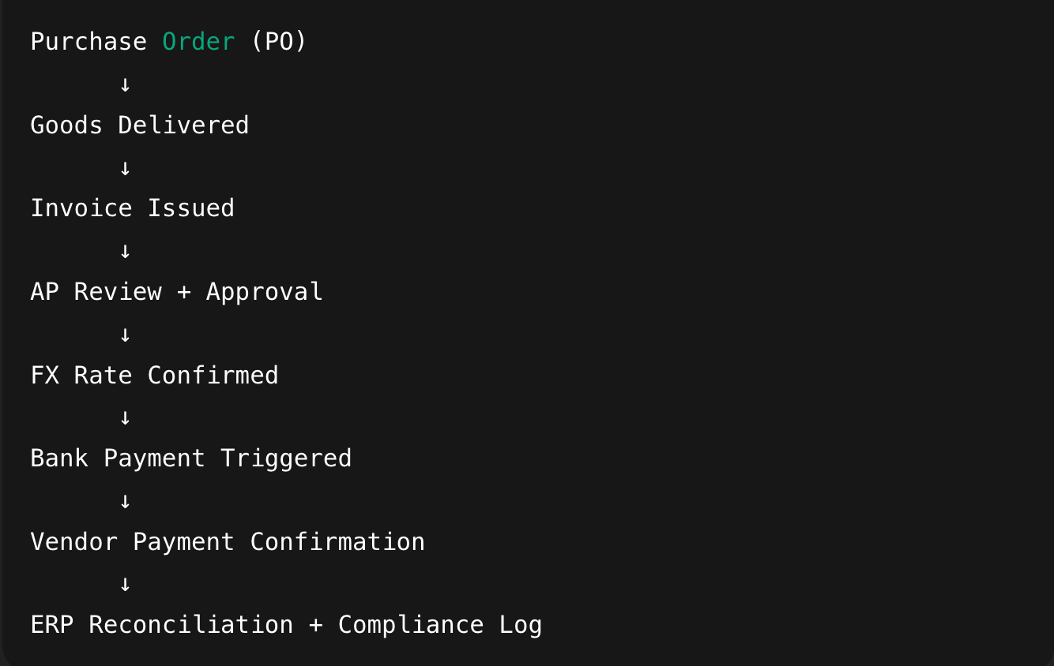The image size is (1054, 666).
Task: Click the arrow below AP Review + Approval
Action: 125,334
